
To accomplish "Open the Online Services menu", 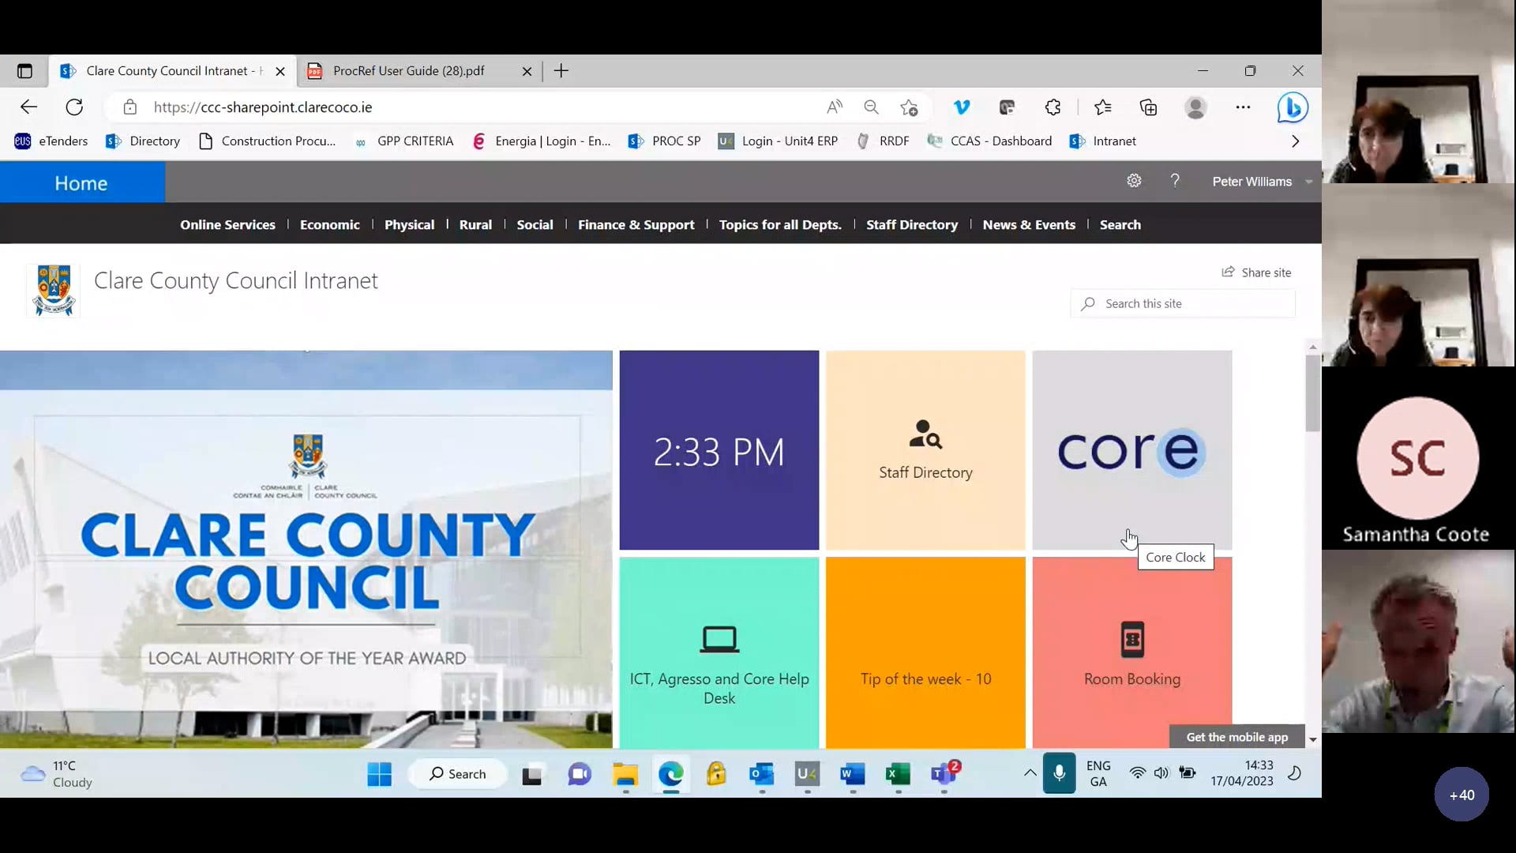I will point(227,225).
